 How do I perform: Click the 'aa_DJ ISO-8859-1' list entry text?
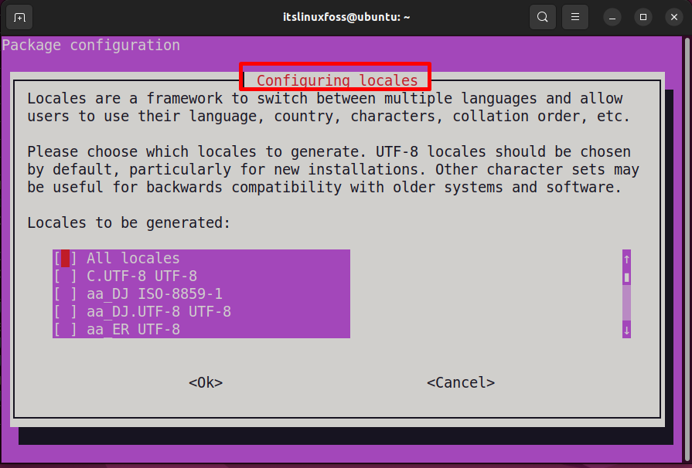coord(155,294)
